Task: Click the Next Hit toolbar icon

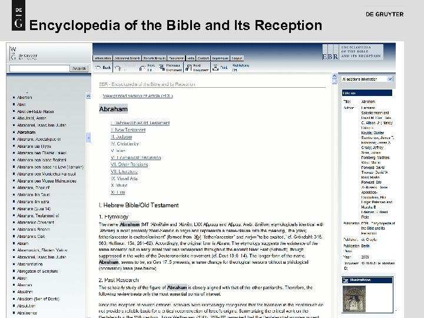Action: (x=143, y=68)
